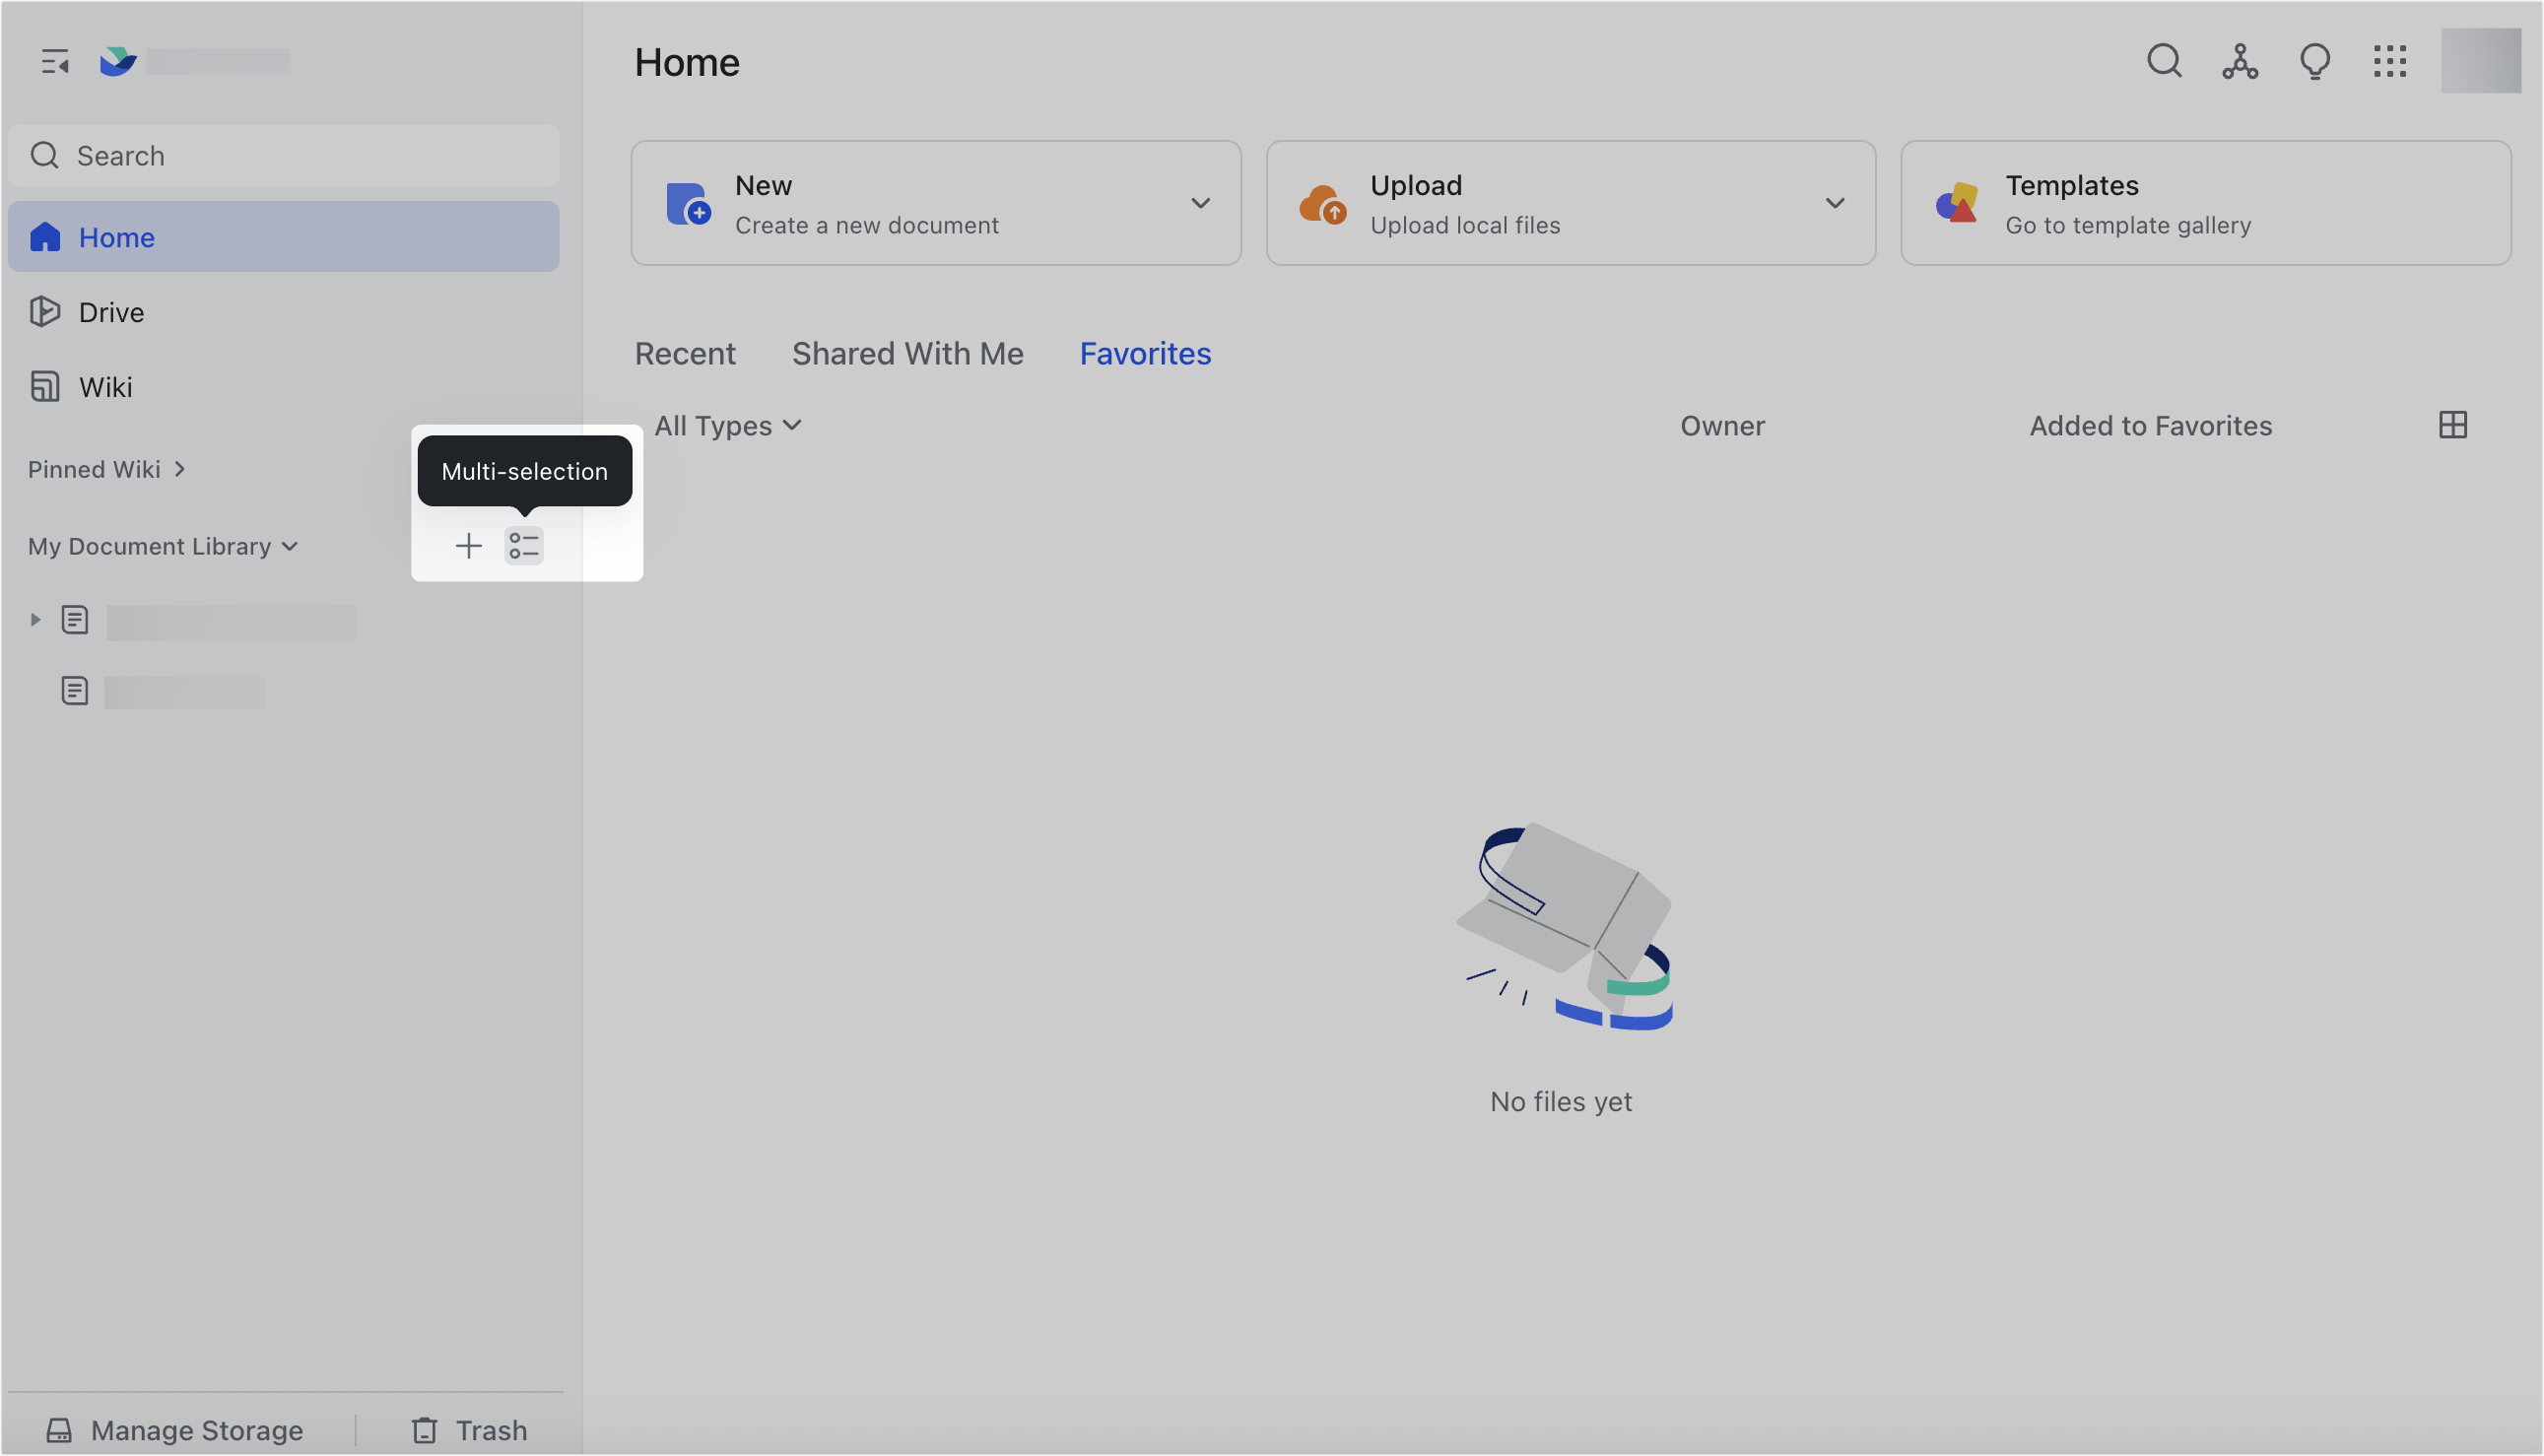Click the plus icon to add a document
This screenshot has height=1456, width=2544.
(x=468, y=546)
